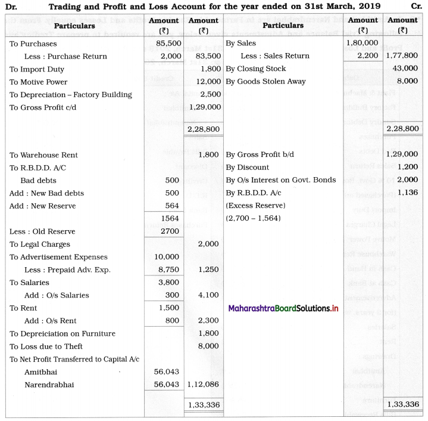Select 'By Closing Stock' entry
The width and height of the screenshot is (428, 421).
pos(256,69)
